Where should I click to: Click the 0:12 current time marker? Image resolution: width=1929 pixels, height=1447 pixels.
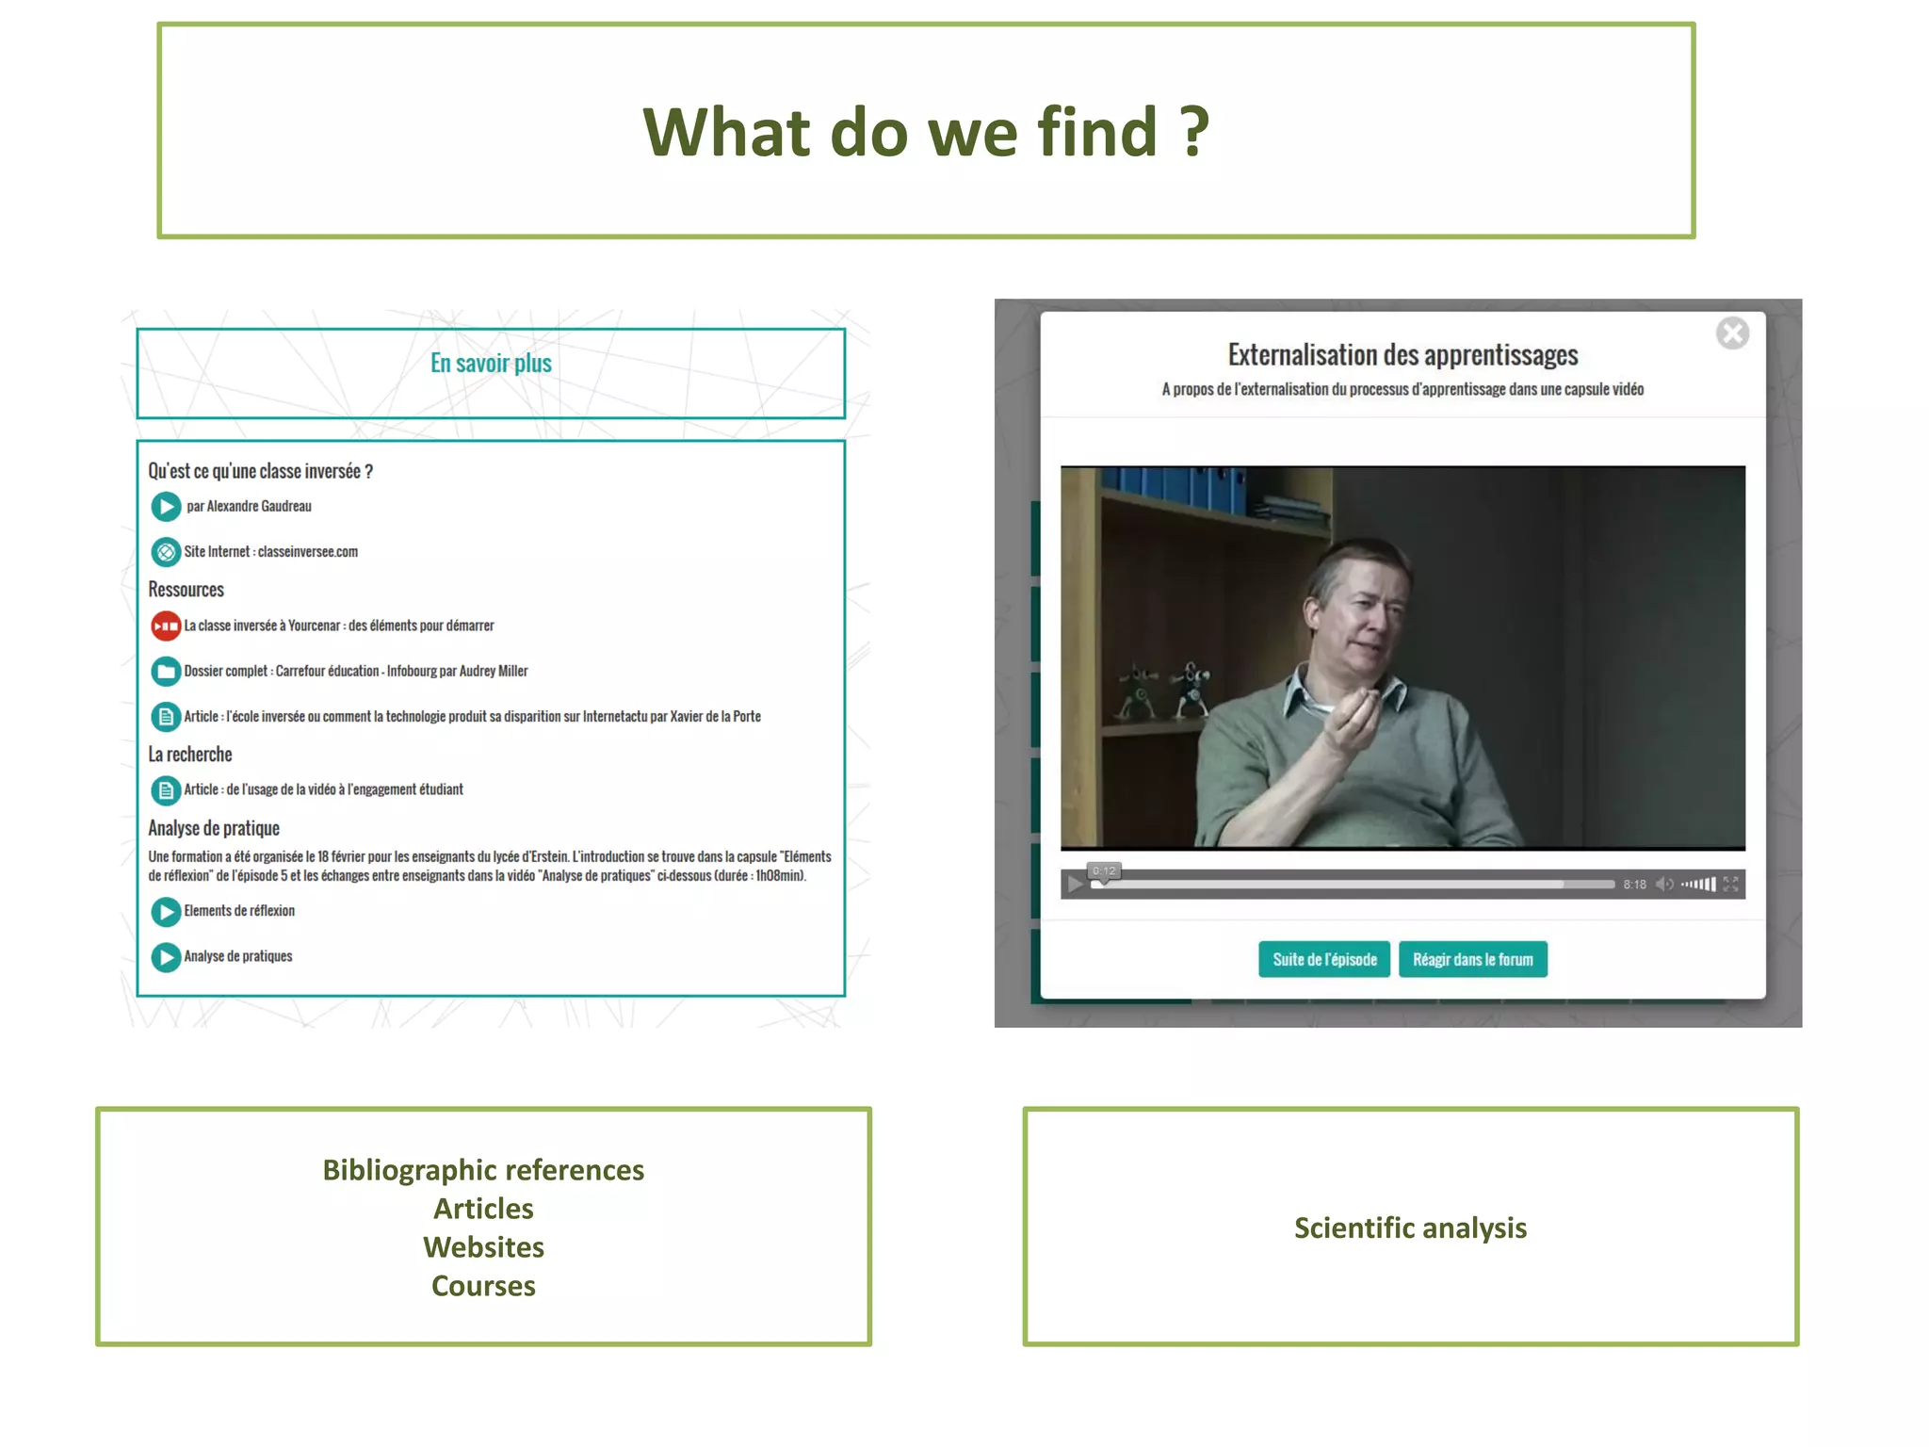(x=1104, y=871)
